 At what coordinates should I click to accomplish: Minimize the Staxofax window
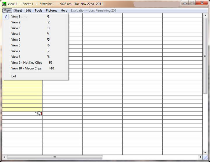185,3
